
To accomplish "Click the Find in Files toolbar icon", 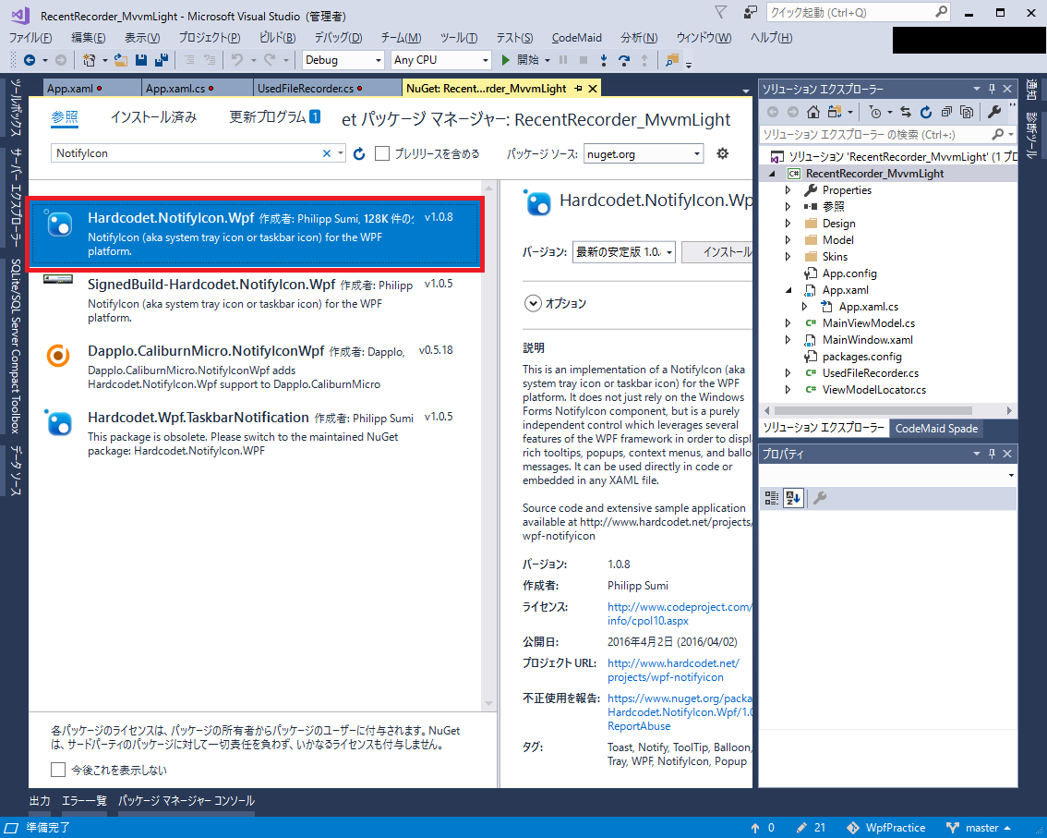I will [672, 60].
